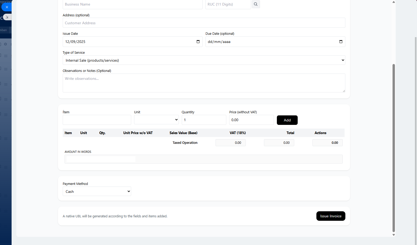This screenshot has width=417, height=245.
Task: Click the vertical scrollbar thumb
Action: tap(394, 148)
